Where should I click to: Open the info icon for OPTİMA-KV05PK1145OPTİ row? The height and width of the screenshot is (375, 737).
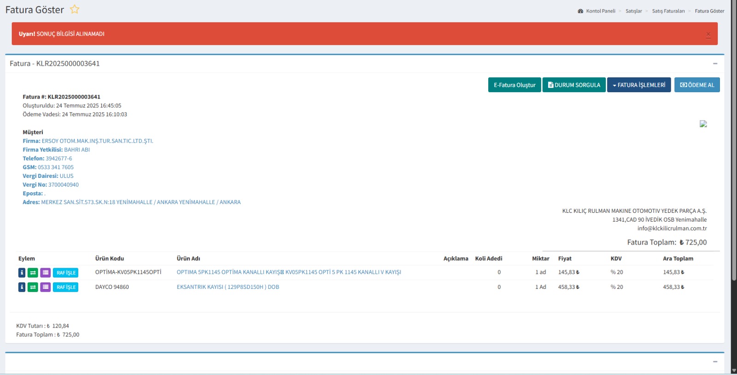[22, 273]
